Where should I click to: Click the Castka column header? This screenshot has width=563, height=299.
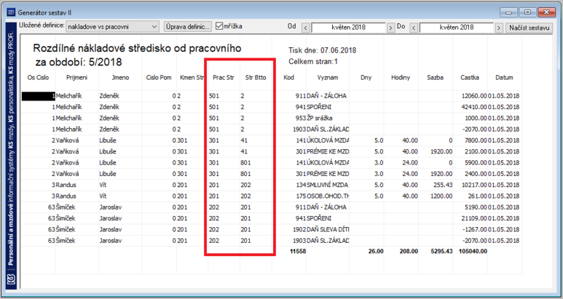click(x=469, y=77)
